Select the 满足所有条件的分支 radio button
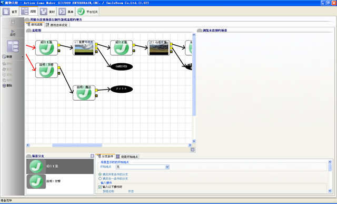The image size is (337, 204). coord(100,174)
